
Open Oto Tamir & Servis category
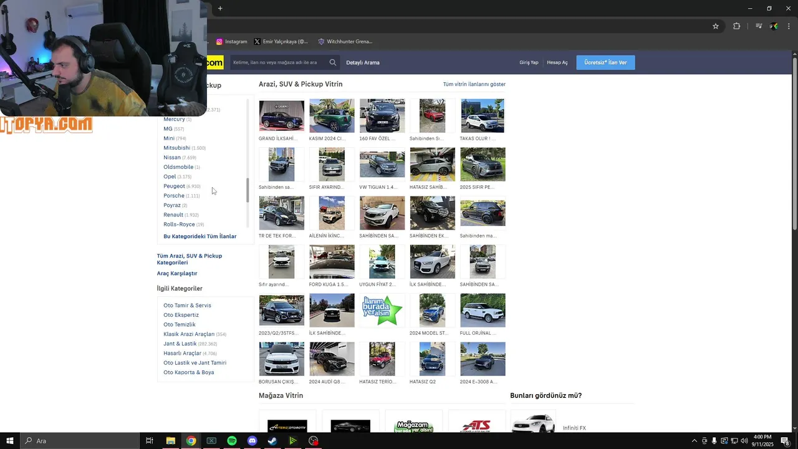tap(187, 306)
